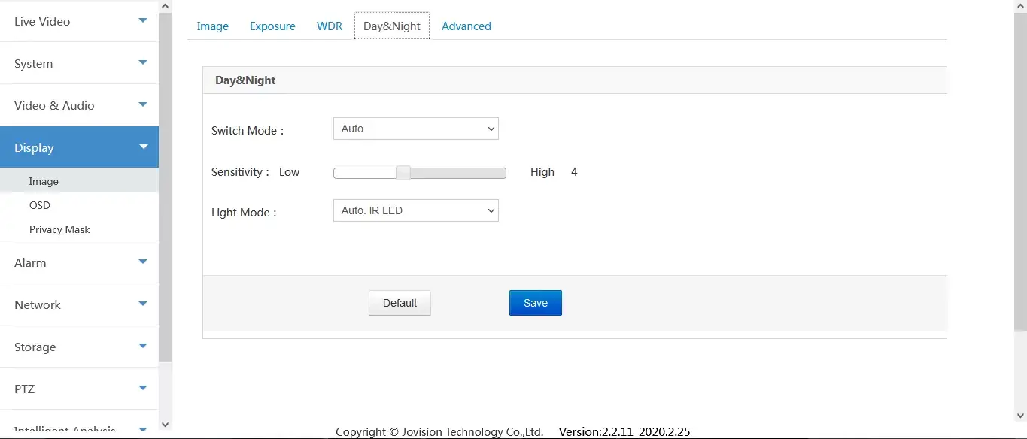Expand the PTZ section arrow
Viewport: 1027px width, 439px height.
(x=143, y=389)
